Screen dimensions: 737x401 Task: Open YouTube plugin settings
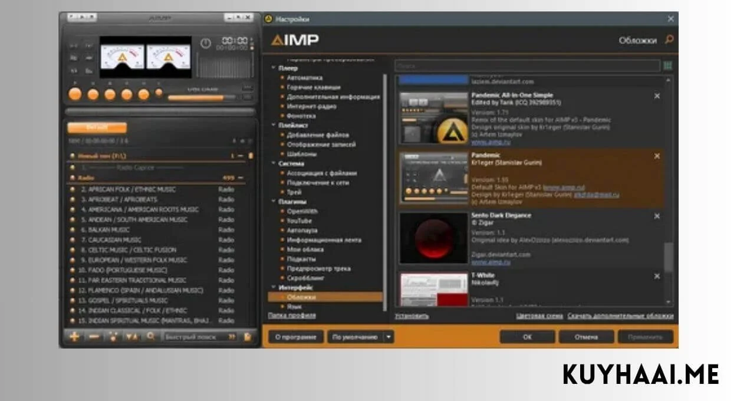point(300,221)
